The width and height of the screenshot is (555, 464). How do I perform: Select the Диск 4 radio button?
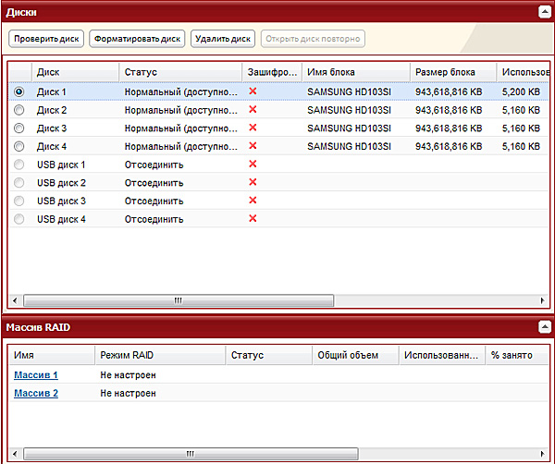pyautogui.click(x=19, y=146)
